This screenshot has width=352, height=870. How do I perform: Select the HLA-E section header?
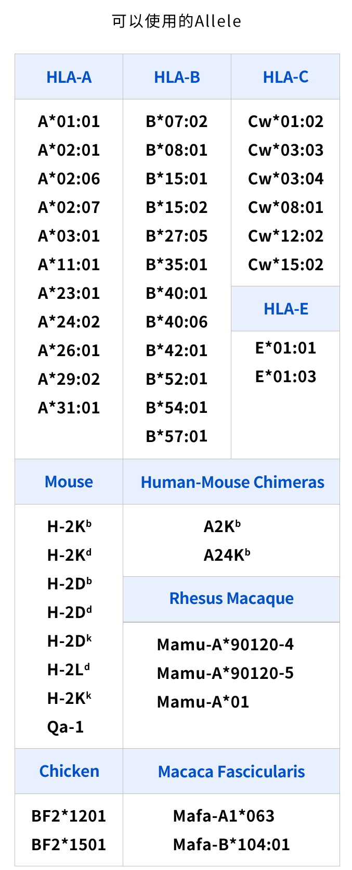pos(285,309)
